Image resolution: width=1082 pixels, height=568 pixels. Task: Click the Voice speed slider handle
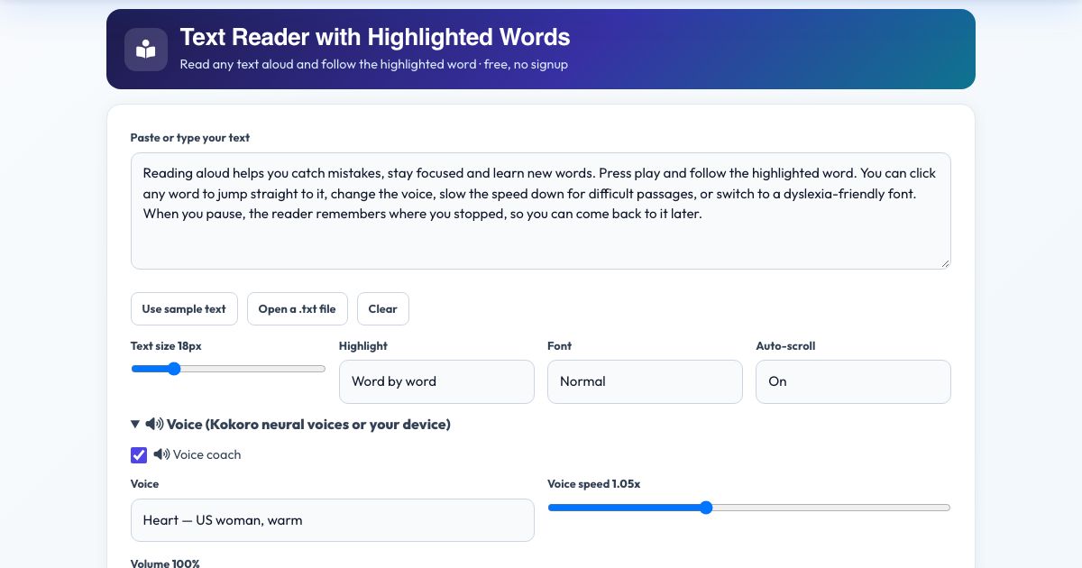706,508
